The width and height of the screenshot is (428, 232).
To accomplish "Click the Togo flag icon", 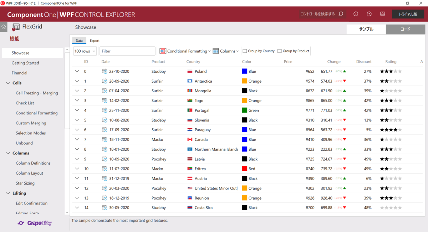I will click(x=190, y=100).
